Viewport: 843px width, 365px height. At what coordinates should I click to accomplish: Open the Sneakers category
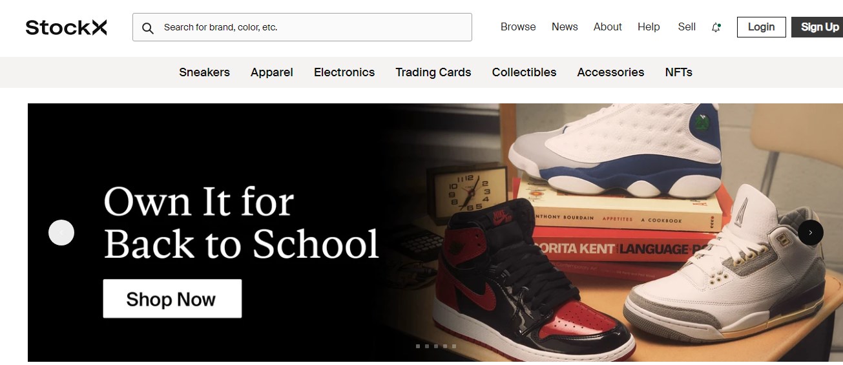(204, 72)
